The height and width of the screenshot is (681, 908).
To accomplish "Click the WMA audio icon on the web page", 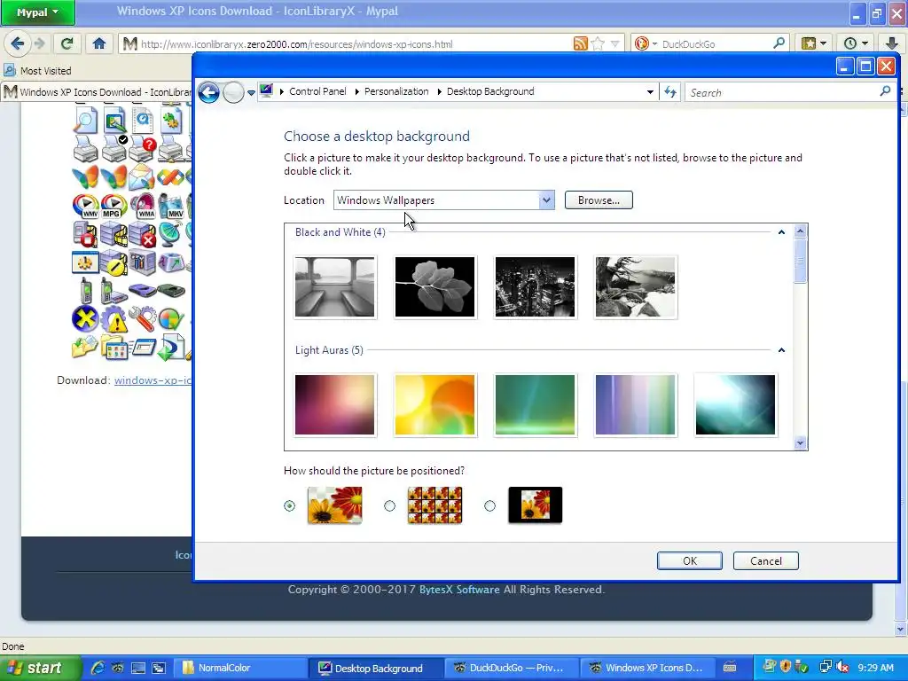I will pyautogui.click(x=143, y=206).
